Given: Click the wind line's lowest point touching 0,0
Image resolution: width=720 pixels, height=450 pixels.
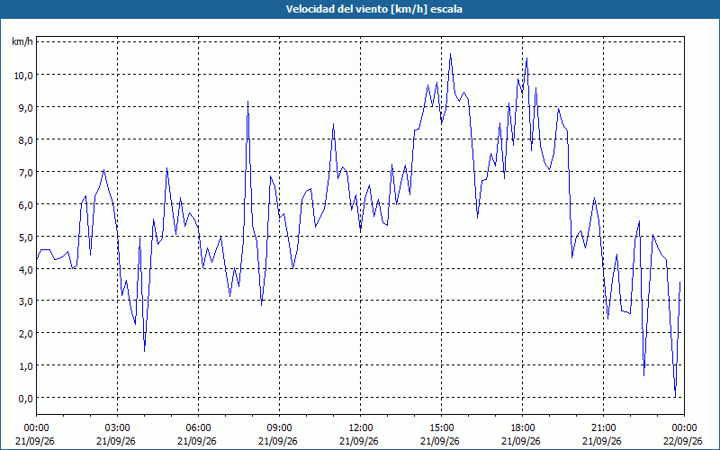Looking at the screenshot, I should coord(675,397).
